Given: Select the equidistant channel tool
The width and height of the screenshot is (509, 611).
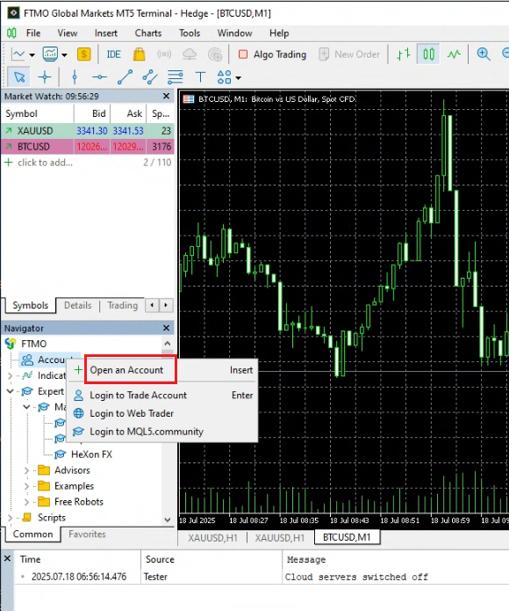Looking at the screenshot, I should 150,77.
